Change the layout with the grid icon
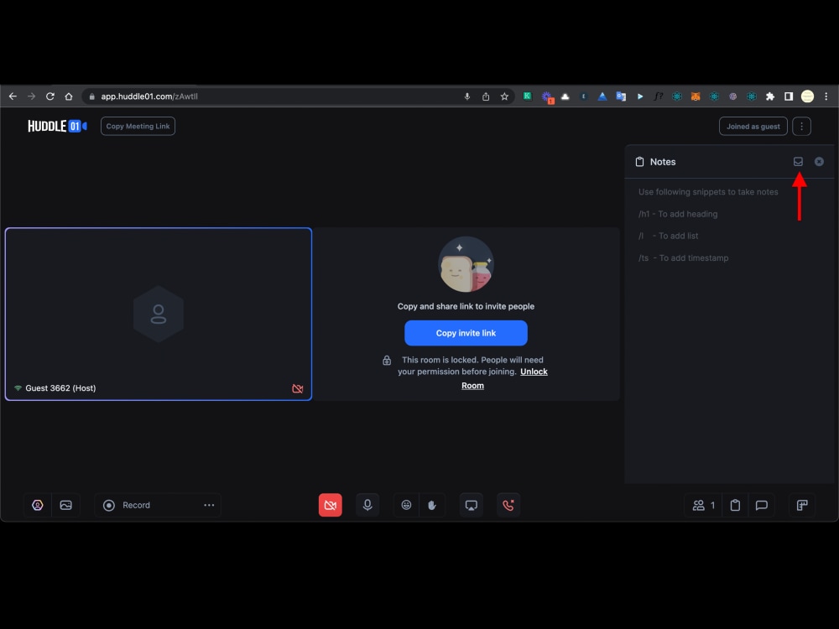The width and height of the screenshot is (839, 629). coord(801,505)
